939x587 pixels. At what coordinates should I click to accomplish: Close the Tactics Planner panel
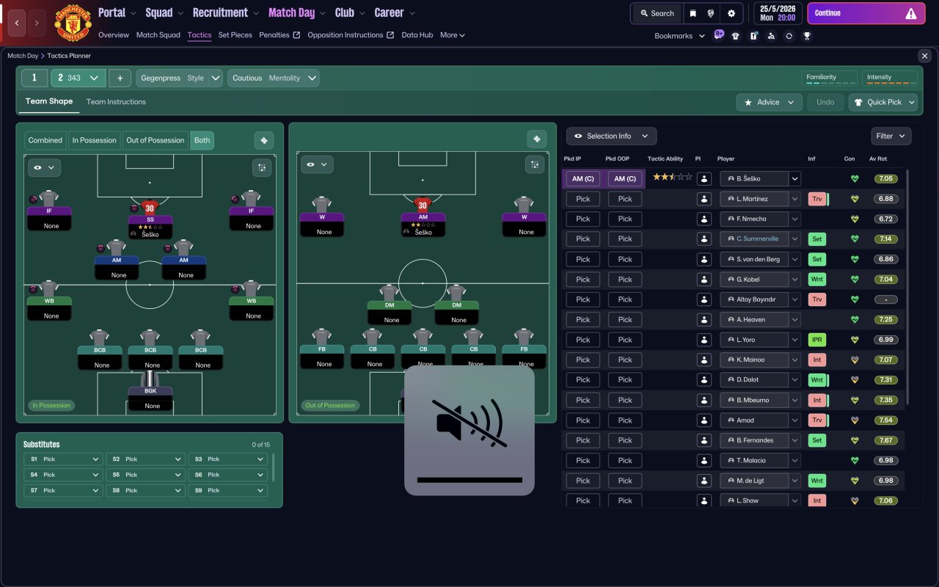tap(924, 56)
